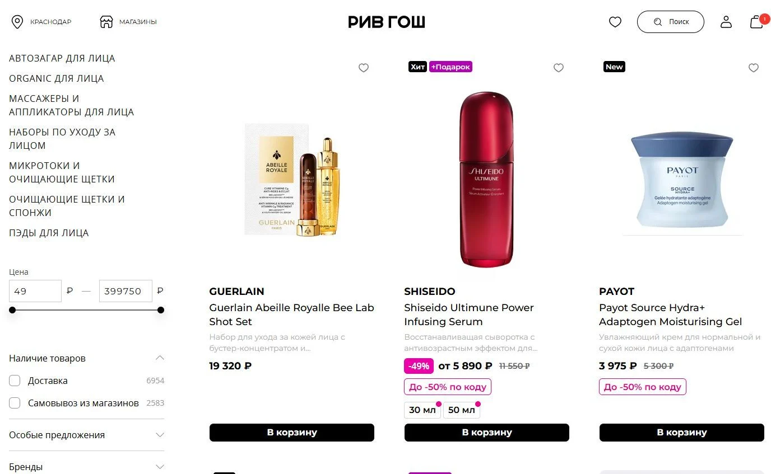Image resolution: width=771 pixels, height=474 pixels.
Task: Check the Самовывоз из магазинов option
Action: tap(15, 403)
